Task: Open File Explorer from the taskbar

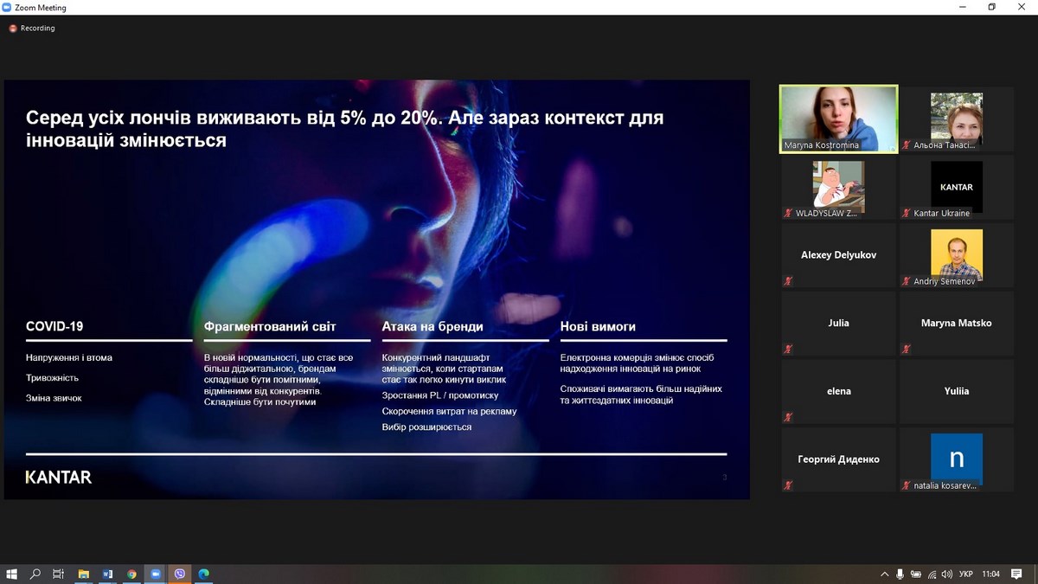Action: [84, 574]
